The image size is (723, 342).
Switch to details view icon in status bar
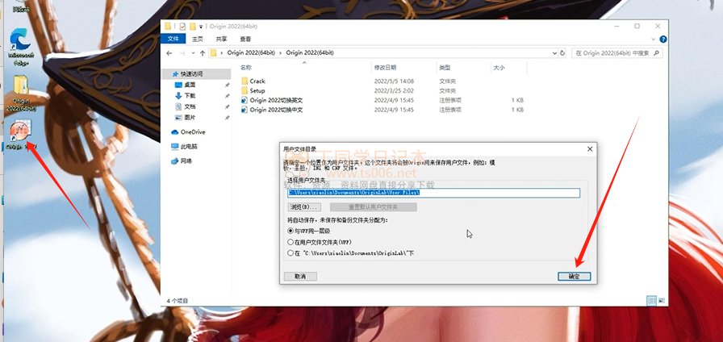tap(651, 301)
